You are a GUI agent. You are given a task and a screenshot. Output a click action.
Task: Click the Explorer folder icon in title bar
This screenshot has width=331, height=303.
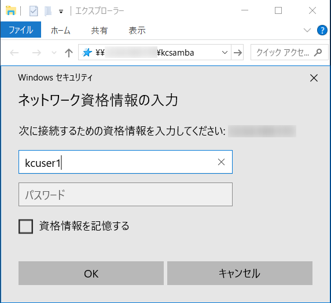point(11,10)
